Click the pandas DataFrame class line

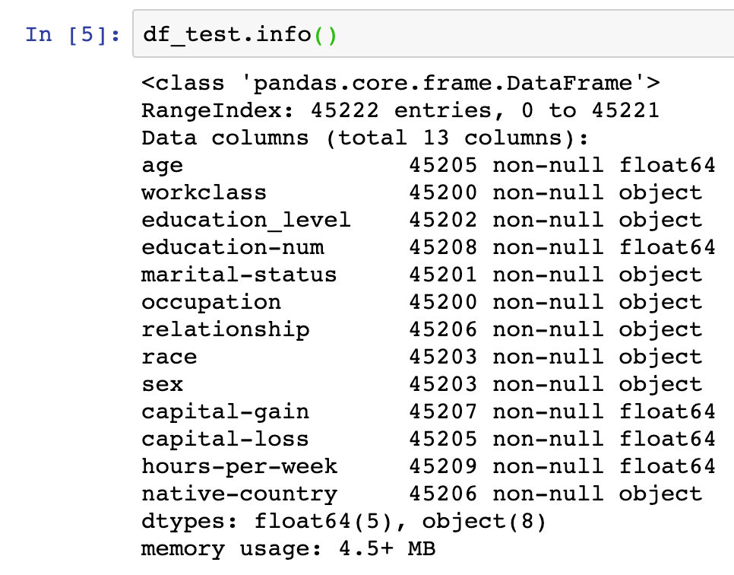400,84
